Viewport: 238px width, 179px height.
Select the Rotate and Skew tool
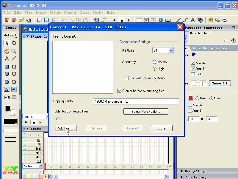pos(14,43)
